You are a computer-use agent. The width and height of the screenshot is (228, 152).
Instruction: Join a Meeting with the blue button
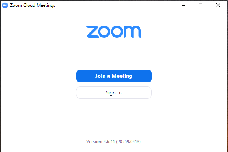point(114,76)
